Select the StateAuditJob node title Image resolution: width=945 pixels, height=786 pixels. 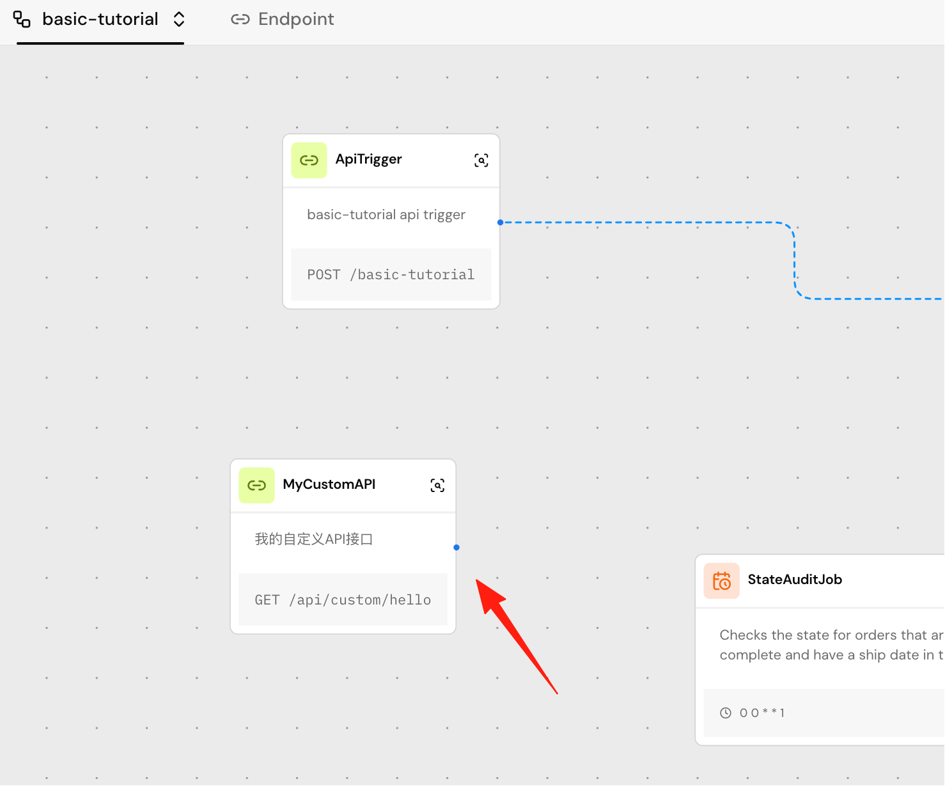tap(795, 580)
